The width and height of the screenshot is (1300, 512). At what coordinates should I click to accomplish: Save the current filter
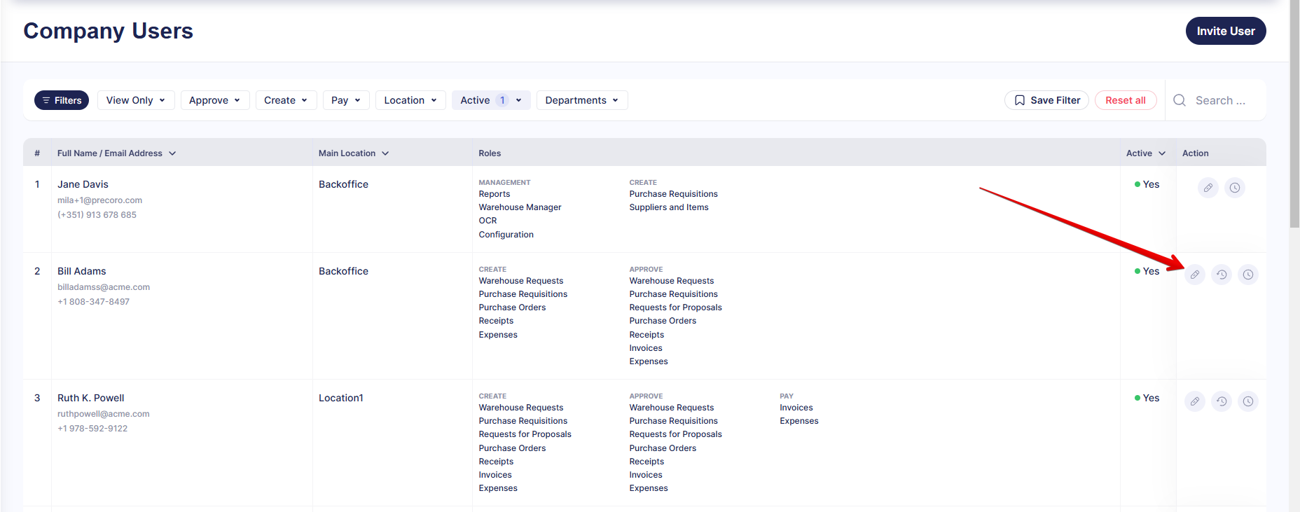(x=1046, y=100)
